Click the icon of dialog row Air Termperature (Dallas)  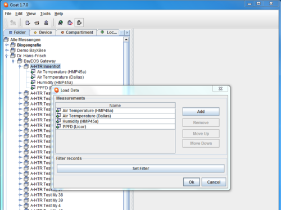(58, 116)
